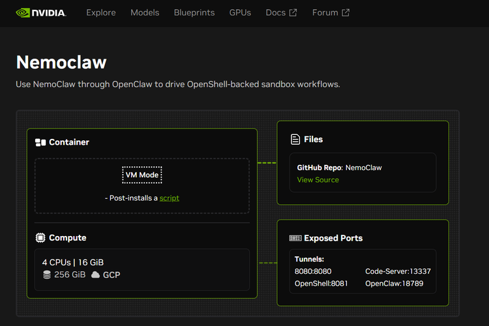Click '4 CPUs | 16 GiB' text

[x=72, y=262]
